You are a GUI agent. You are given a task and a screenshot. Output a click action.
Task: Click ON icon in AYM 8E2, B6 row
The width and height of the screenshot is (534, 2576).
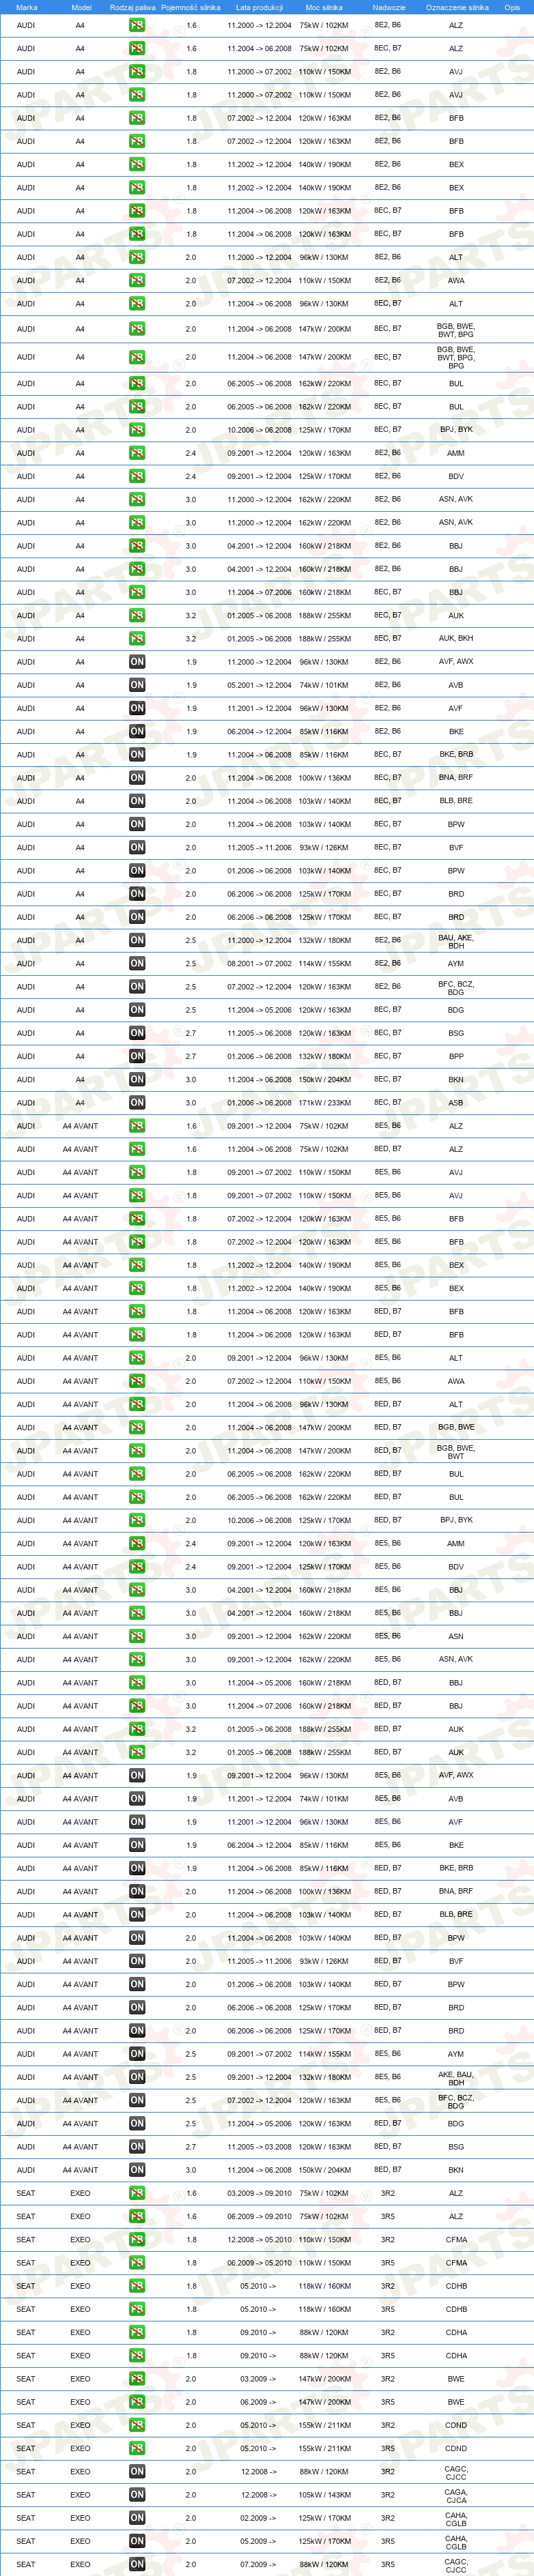137,963
